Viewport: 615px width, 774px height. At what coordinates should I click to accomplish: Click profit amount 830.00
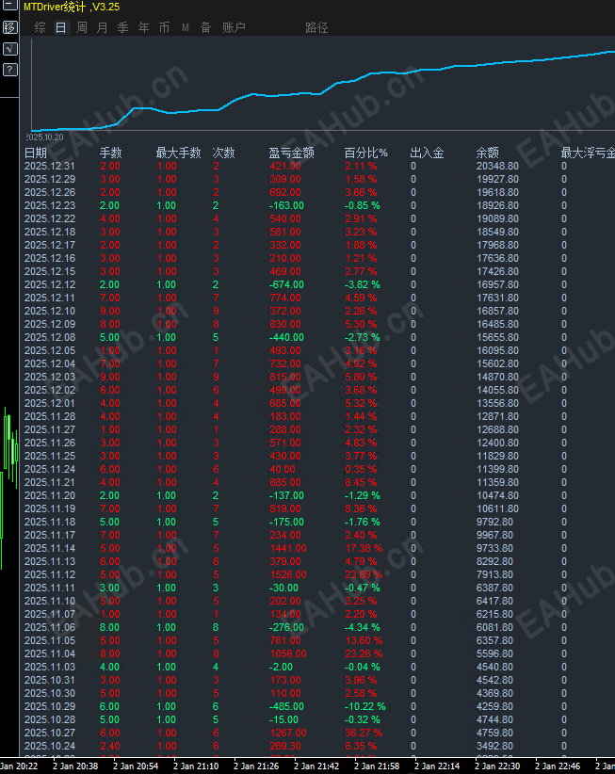click(x=284, y=324)
